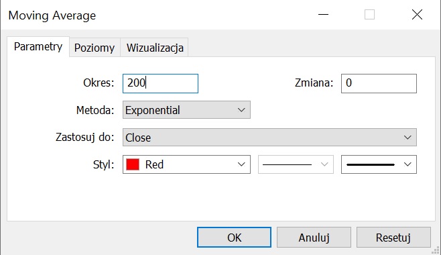This screenshot has width=441, height=255.
Task: Confirm with the OK button
Action: click(x=235, y=238)
